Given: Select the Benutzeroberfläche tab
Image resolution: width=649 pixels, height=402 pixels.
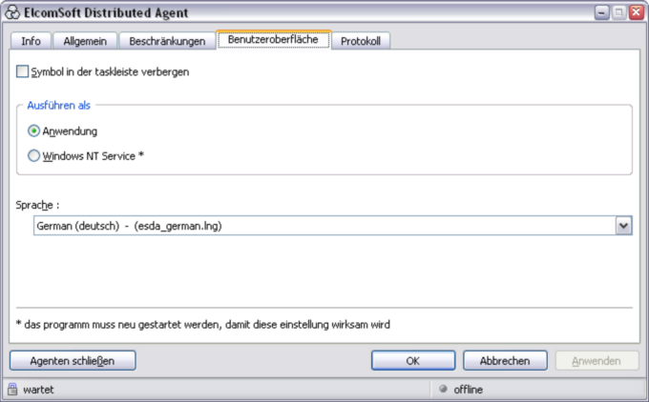Looking at the screenshot, I should [x=273, y=40].
